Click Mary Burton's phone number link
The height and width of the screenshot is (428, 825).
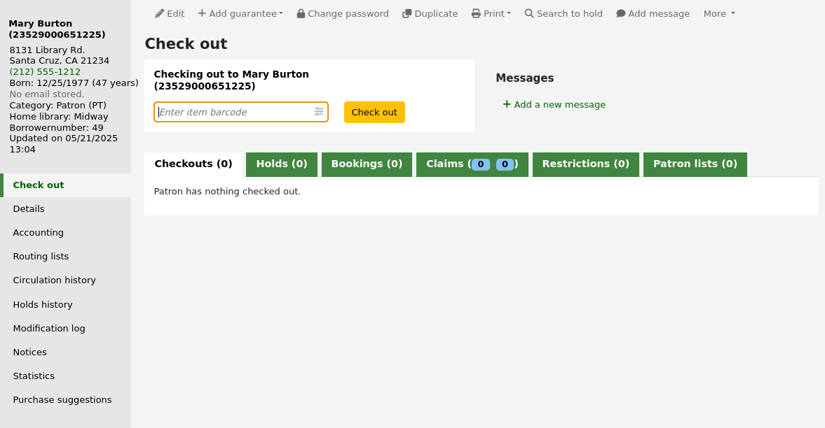(44, 71)
